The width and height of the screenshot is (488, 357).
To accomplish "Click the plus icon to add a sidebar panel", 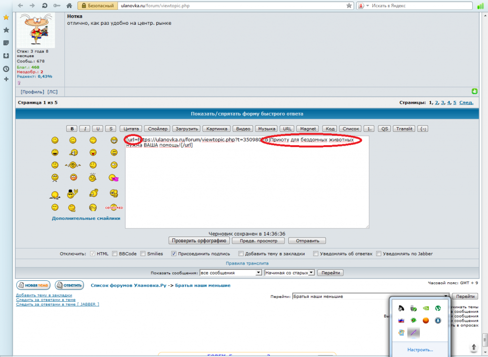I will click(6, 79).
